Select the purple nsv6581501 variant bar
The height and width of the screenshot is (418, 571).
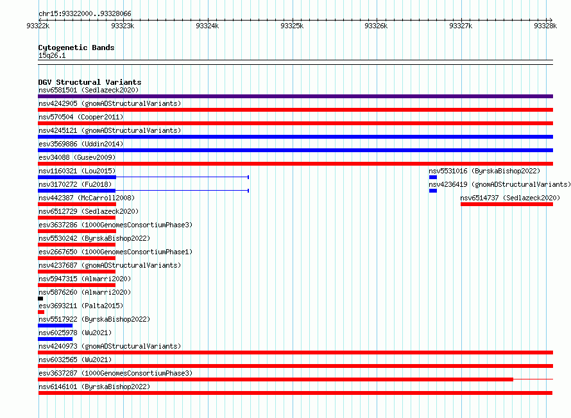click(295, 96)
